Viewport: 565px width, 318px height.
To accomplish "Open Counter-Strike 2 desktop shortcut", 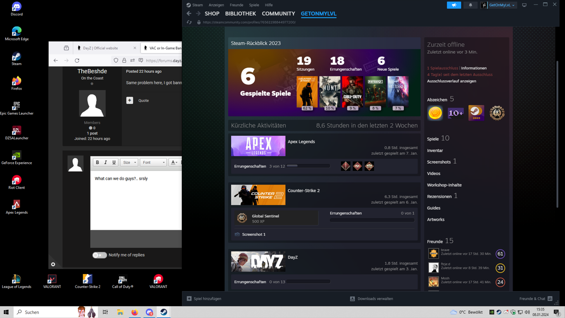I will tap(87, 282).
